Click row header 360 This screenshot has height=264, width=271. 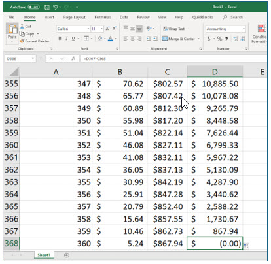pyautogui.click(x=12, y=145)
